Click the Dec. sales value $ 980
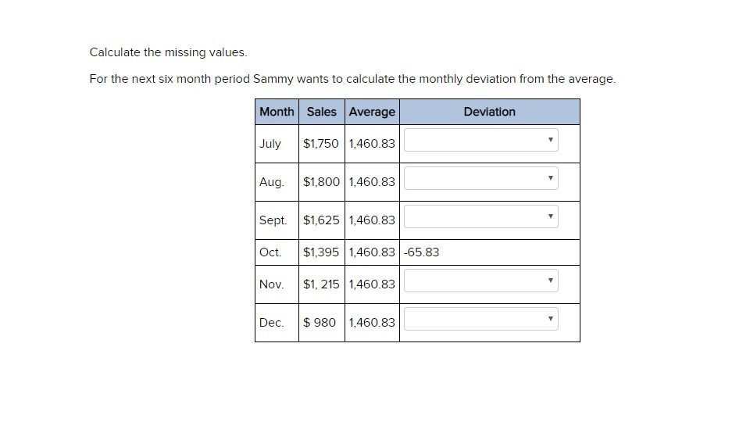 pyautogui.click(x=320, y=323)
